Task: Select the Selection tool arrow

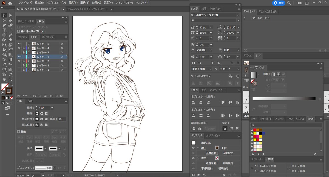Action: tap(4, 15)
